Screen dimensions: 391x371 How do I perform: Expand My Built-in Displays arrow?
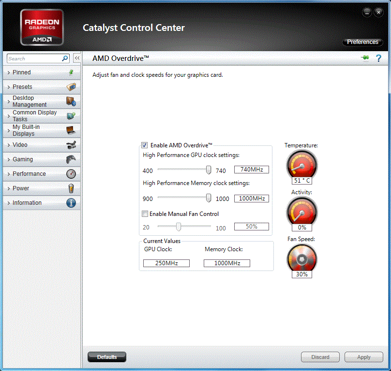tap(9, 130)
